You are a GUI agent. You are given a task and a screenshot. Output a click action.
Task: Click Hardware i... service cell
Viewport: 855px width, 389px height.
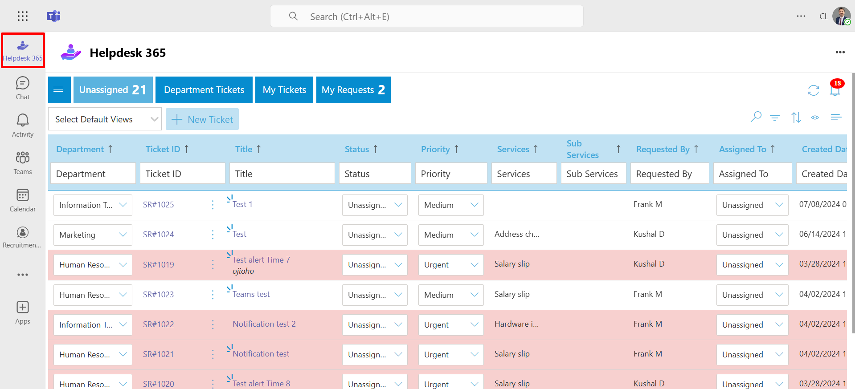(516, 324)
